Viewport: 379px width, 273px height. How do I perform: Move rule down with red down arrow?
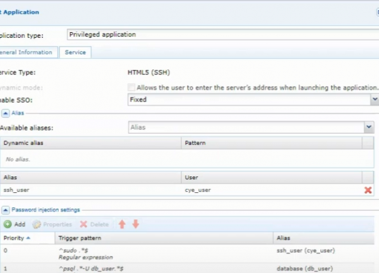(x=135, y=224)
